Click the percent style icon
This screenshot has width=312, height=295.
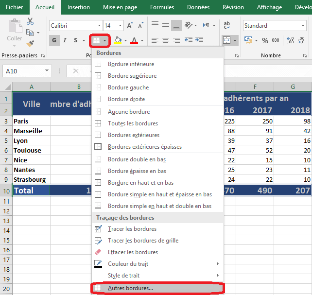coord(265,41)
